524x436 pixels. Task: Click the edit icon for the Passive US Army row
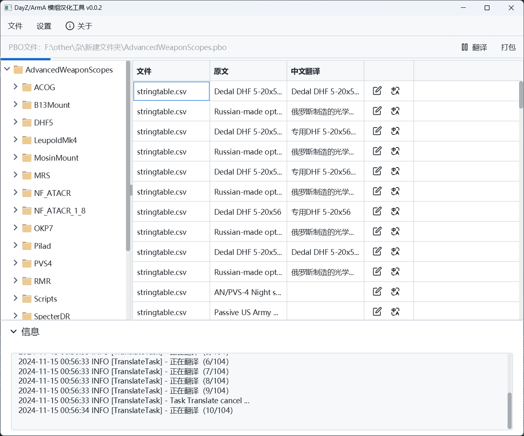coord(377,312)
